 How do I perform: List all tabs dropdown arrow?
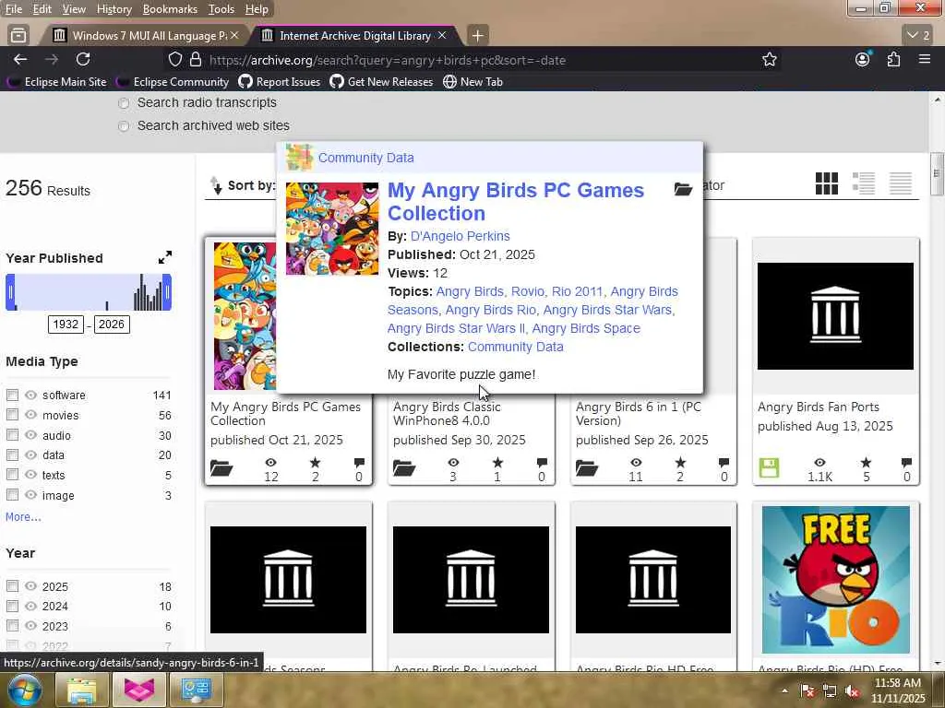[x=918, y=36]
